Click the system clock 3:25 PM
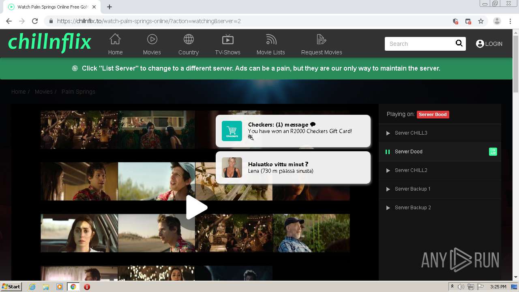 coord(498,287)
